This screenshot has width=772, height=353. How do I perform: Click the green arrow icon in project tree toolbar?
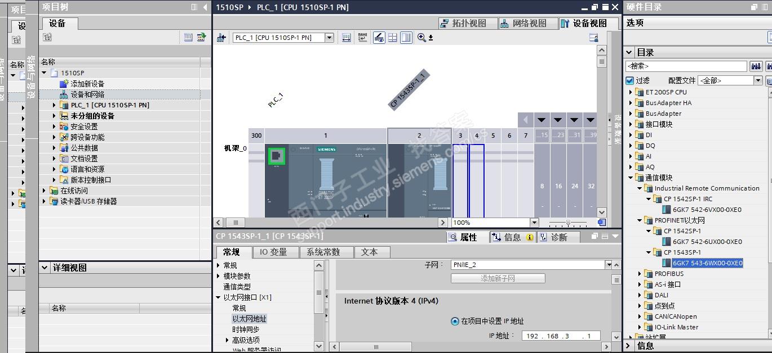pos(201,37)
